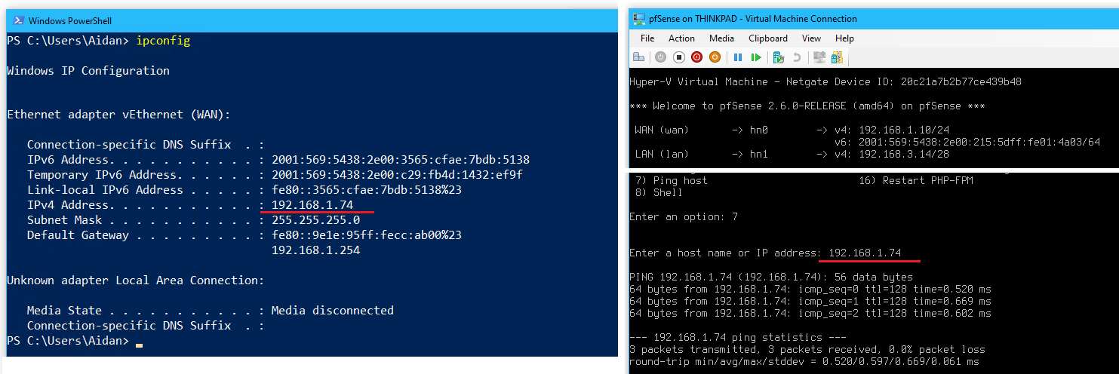Screen dimensions: 1119x374
Task: Click the subnet mask 255.255.255.0
Action: [x=315, y=220]
